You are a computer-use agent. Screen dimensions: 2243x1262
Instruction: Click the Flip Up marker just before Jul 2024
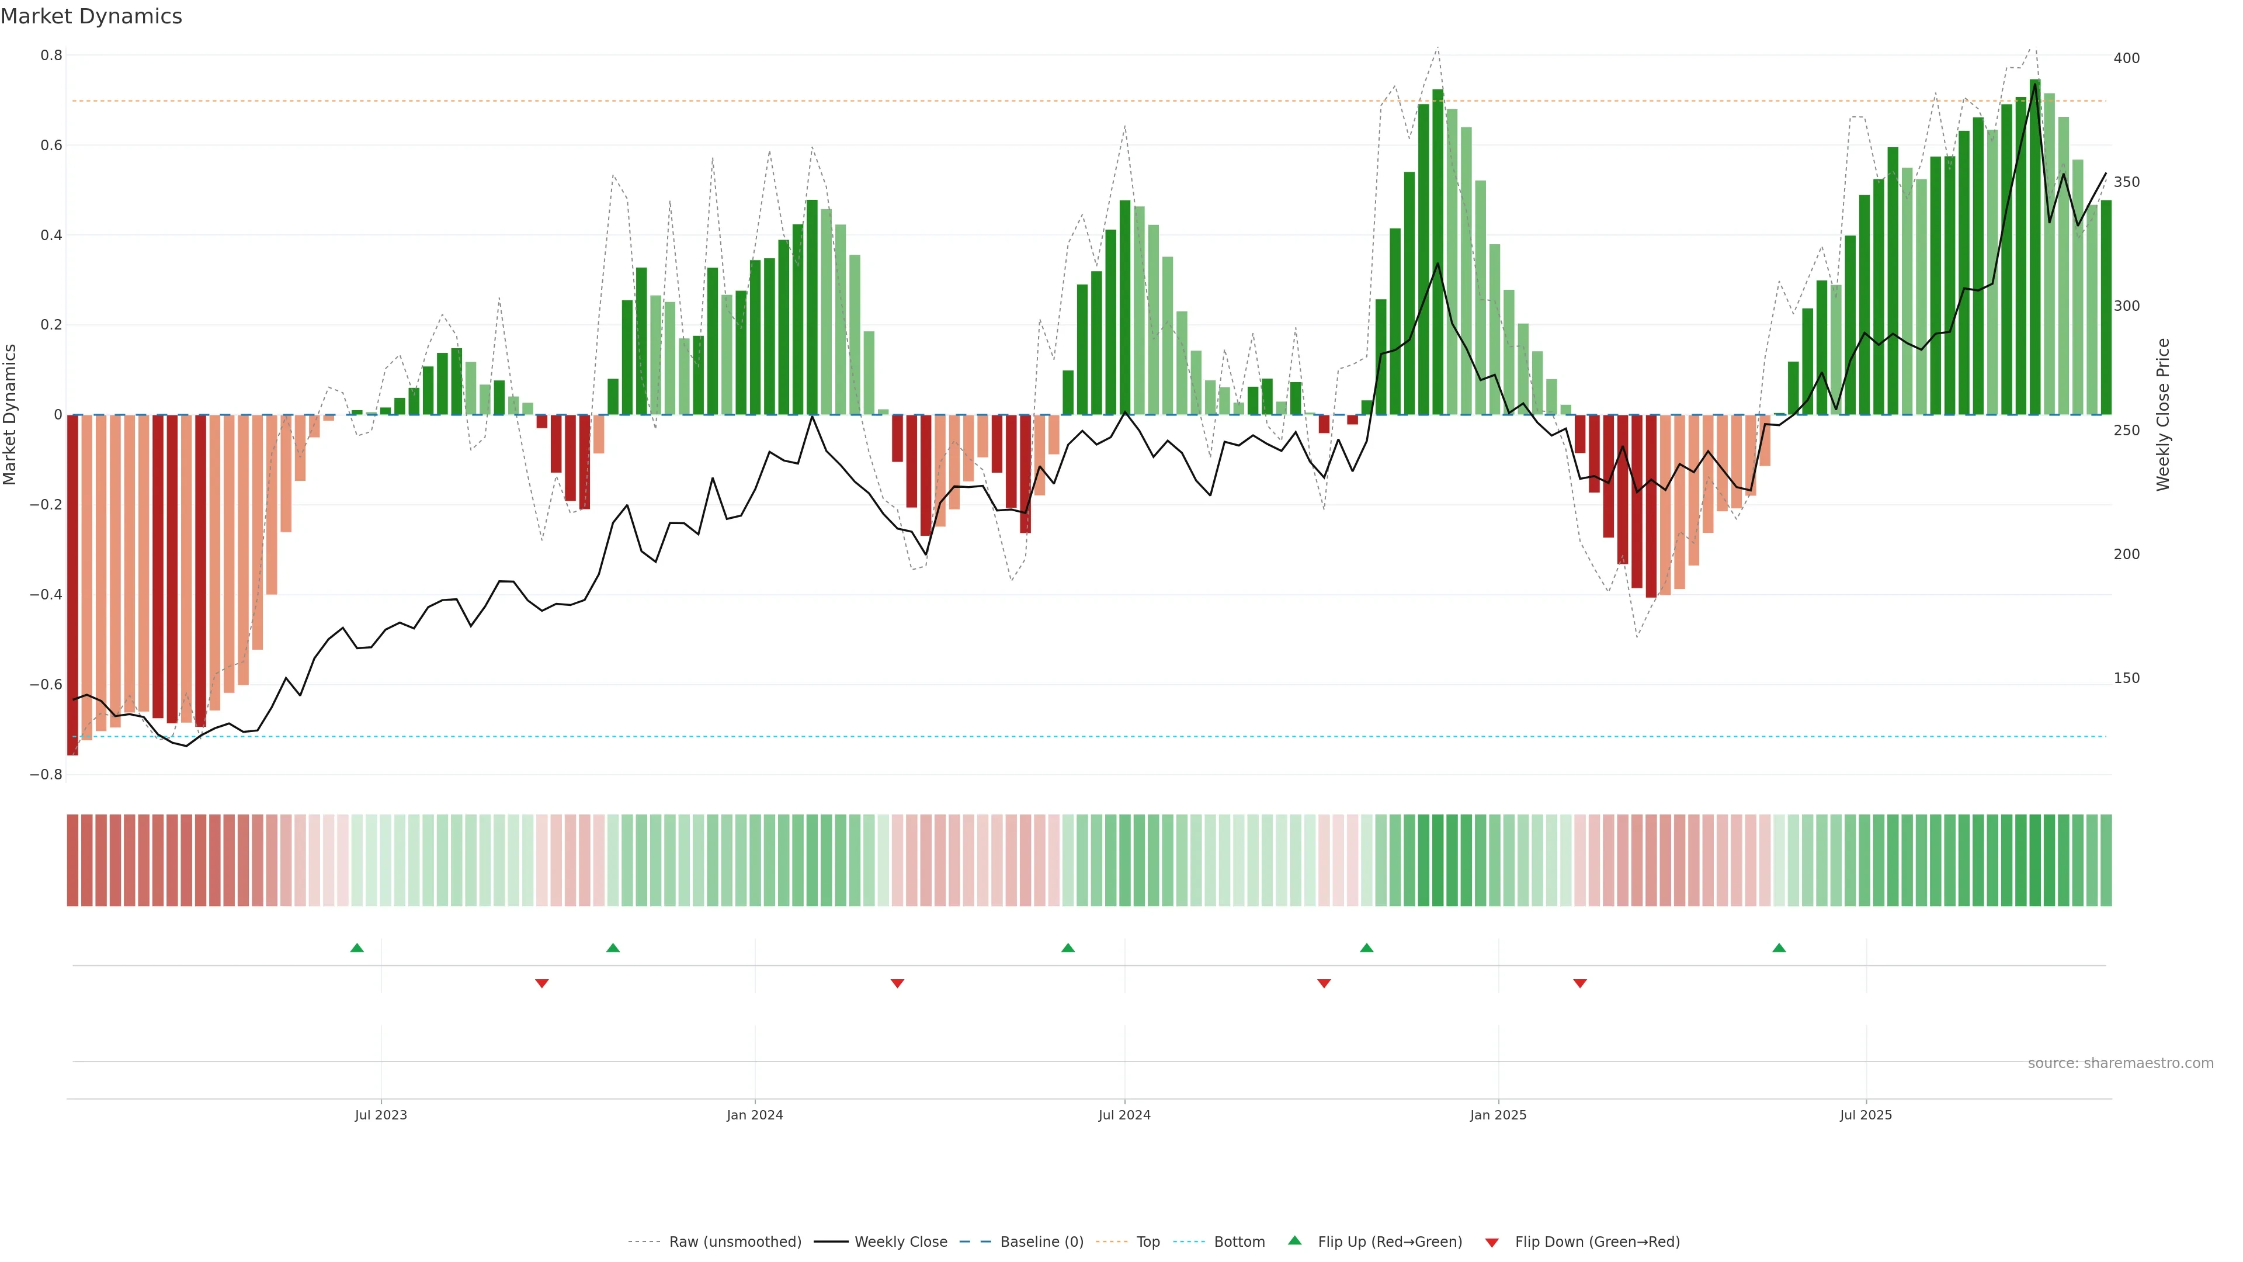click(x=1068, y=948)
